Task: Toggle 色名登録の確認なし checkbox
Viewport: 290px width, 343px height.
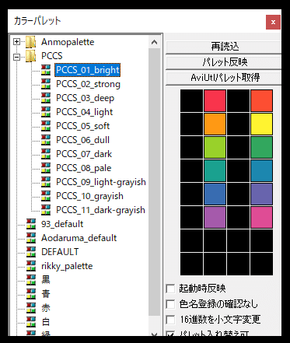Action: [170, 304]
